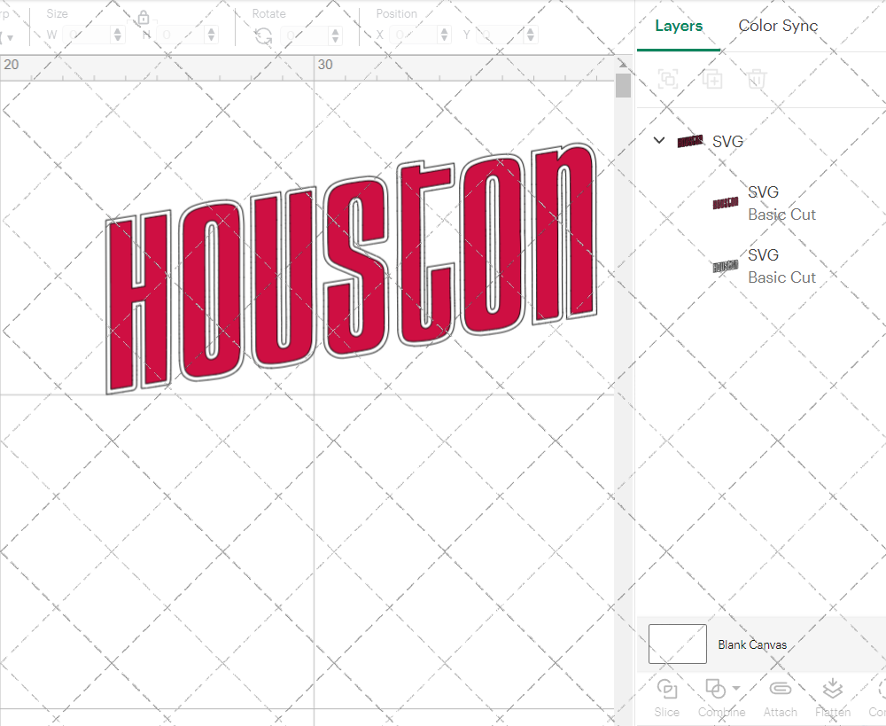Select the second Basic Cut layer
Viewport: 886px width, 726px height.
click(x=782, y=266)
